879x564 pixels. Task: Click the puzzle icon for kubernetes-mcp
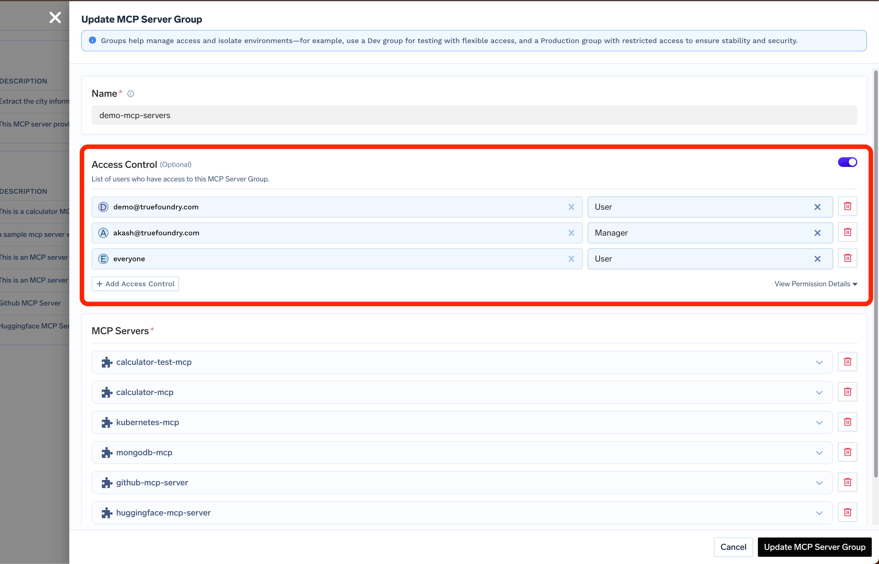[x=107, y=422]
